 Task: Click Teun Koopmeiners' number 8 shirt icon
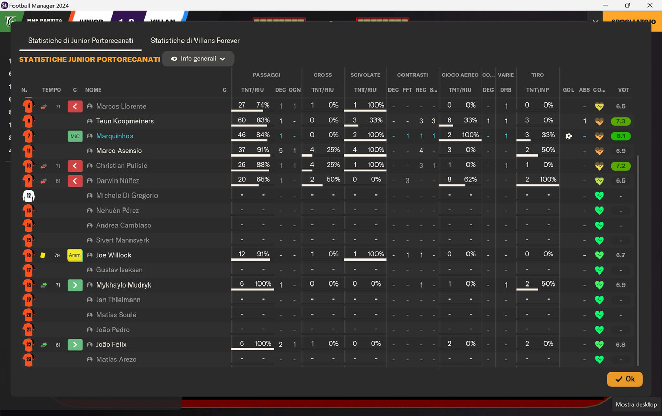28,121
